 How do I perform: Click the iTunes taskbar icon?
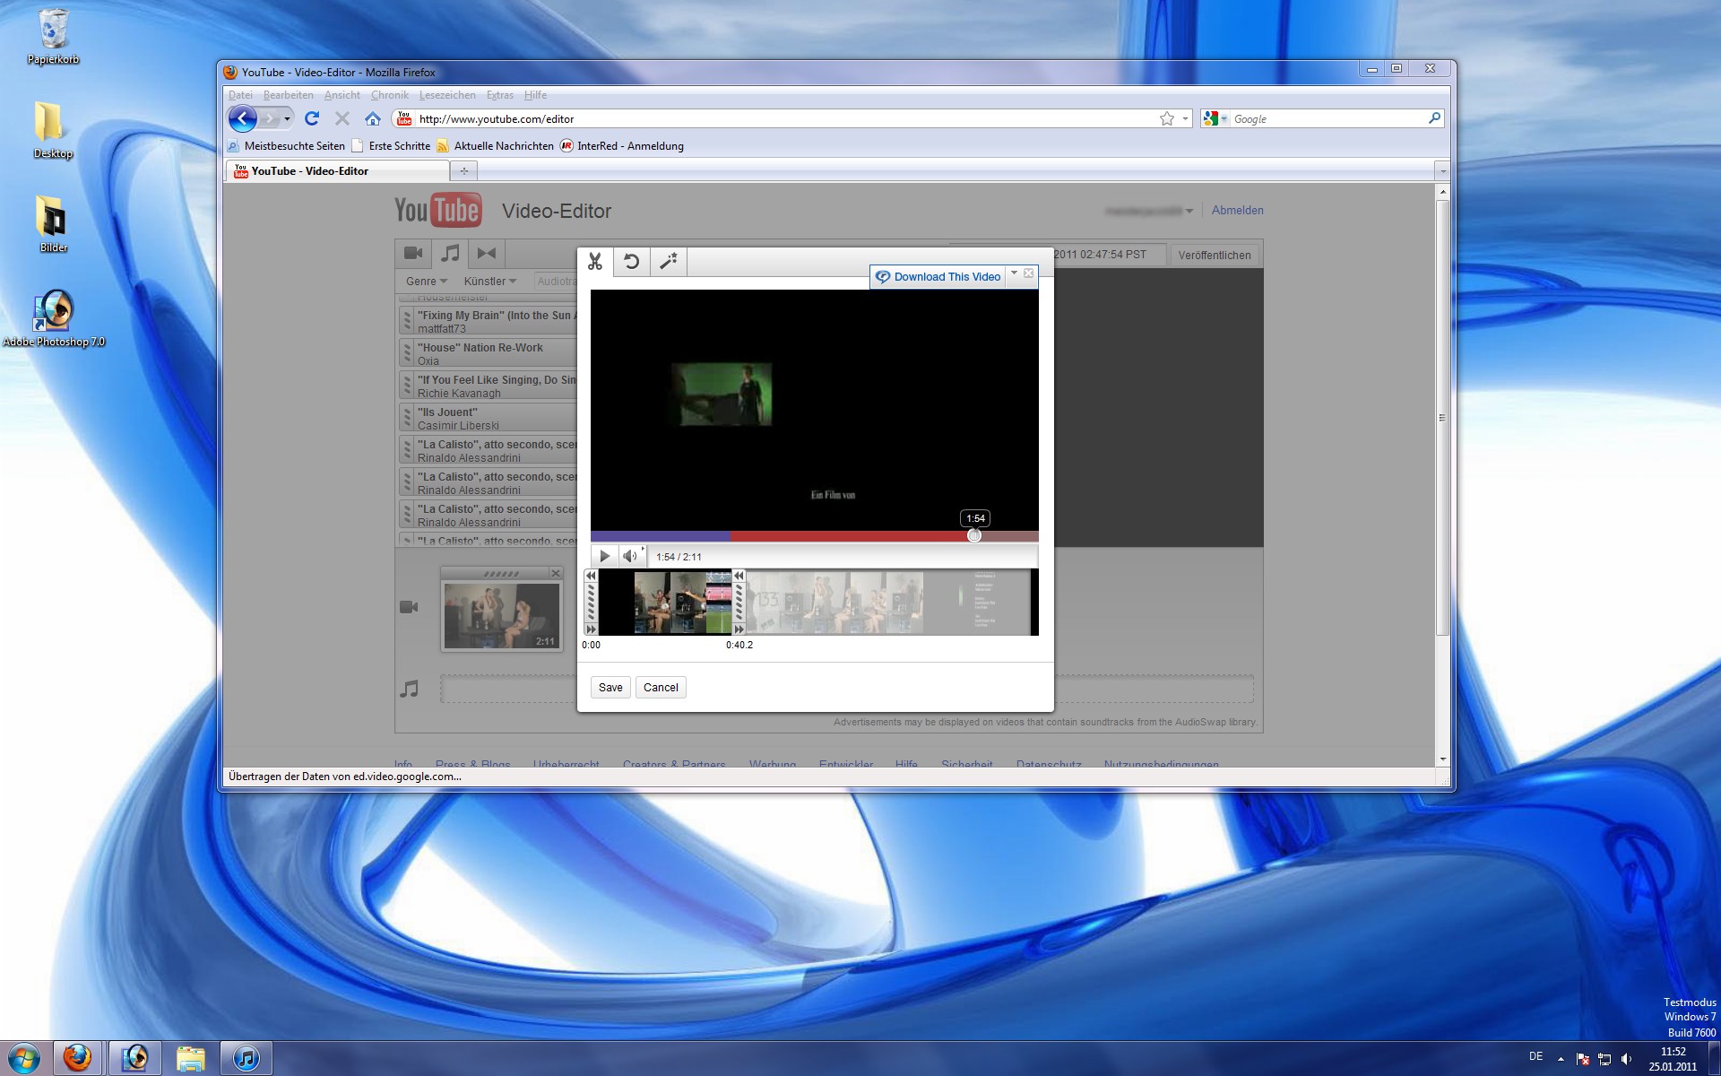246,1058
